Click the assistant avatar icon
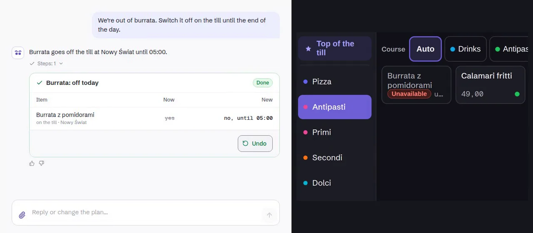 pos(18,53)
